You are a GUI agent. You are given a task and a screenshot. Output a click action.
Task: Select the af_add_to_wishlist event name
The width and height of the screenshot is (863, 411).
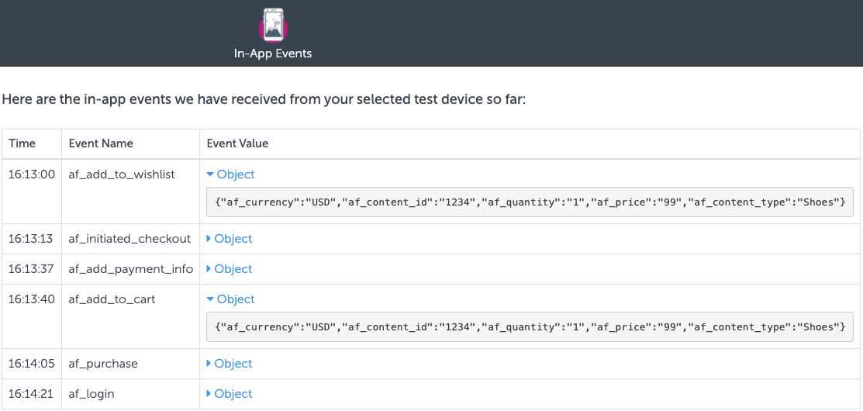[122, 174]
